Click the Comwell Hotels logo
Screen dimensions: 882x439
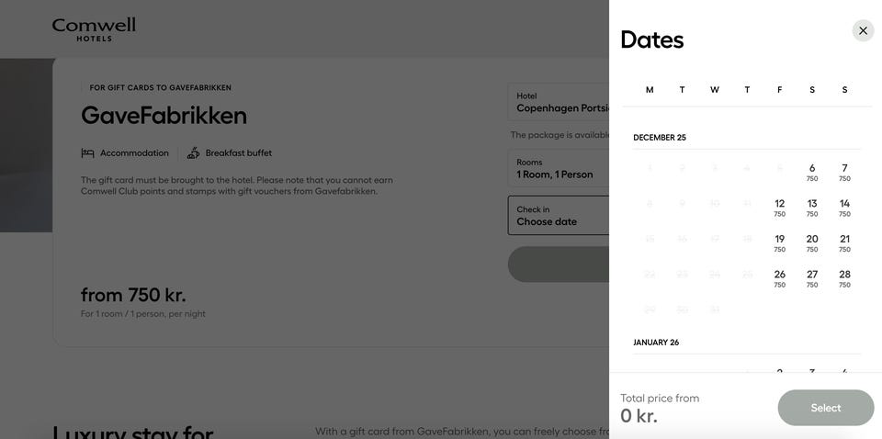click(x=94, y=29)
